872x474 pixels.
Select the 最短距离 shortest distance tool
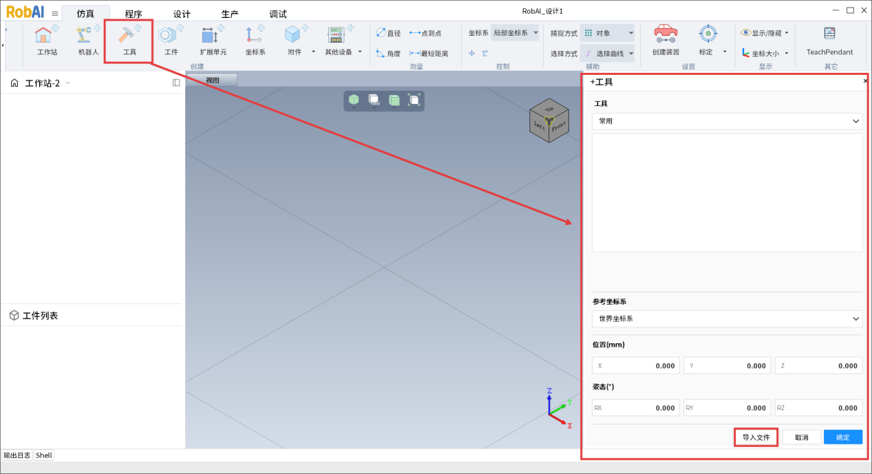429,53
